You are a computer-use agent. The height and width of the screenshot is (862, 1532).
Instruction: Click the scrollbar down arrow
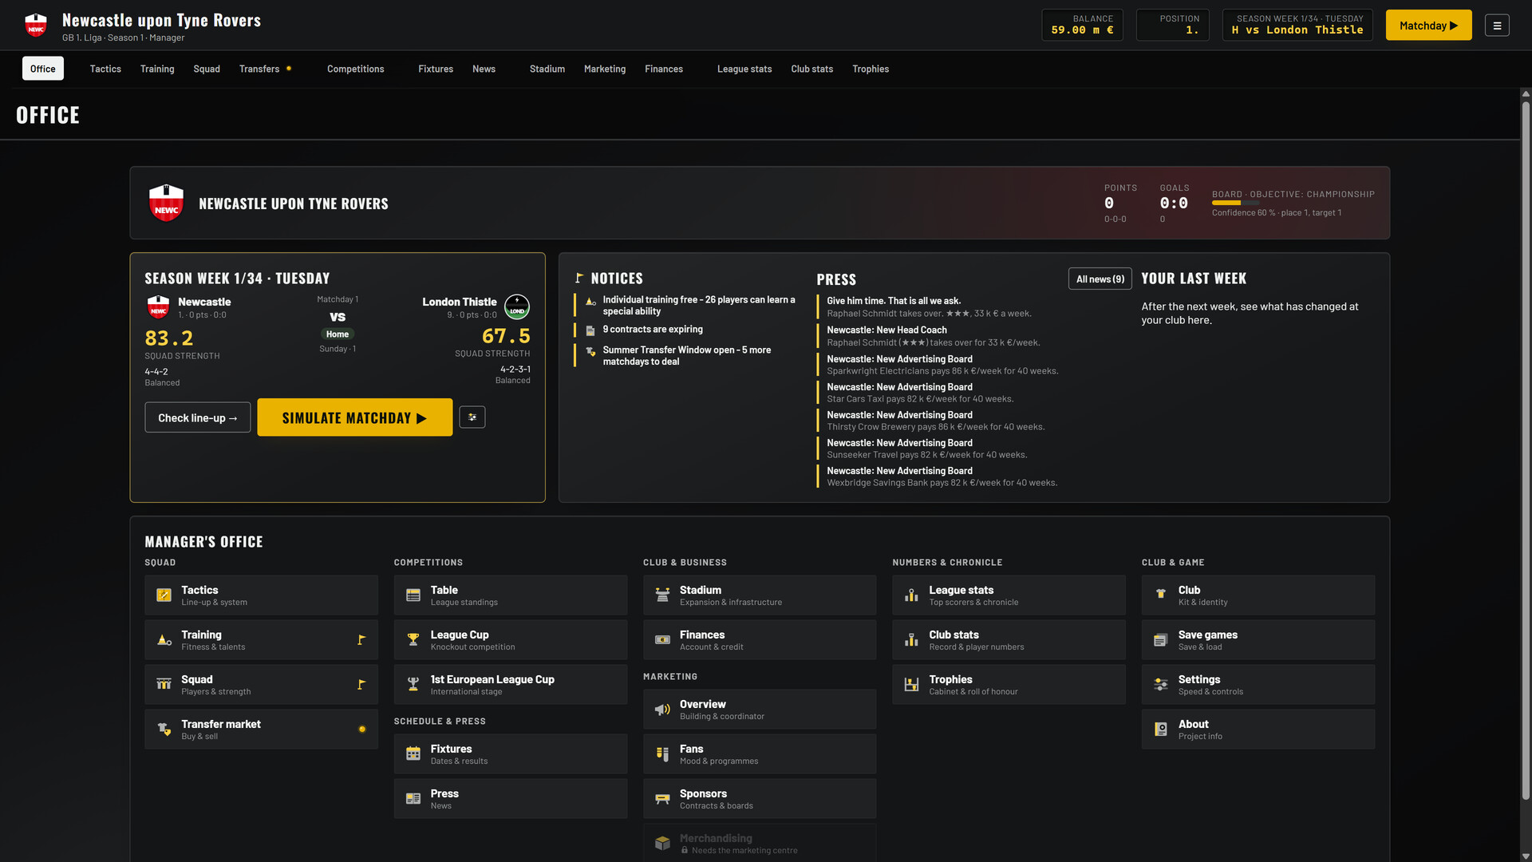[x=1526, y=856]
